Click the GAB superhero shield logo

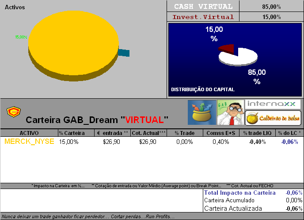14,112
